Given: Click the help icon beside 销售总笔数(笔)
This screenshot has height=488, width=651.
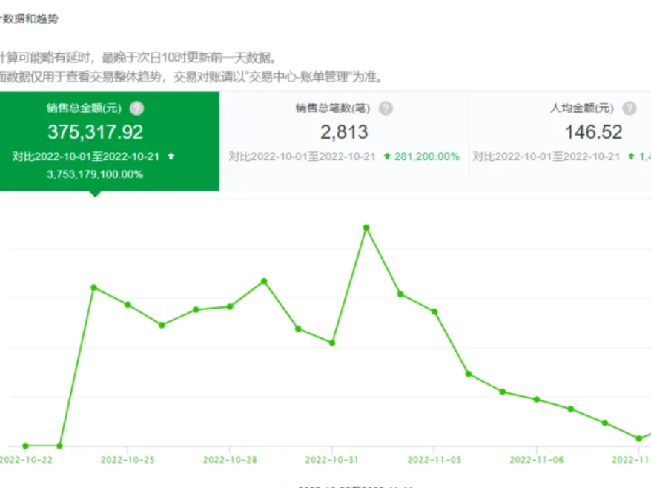Looking at the screenshot, I should pos(386,109).
